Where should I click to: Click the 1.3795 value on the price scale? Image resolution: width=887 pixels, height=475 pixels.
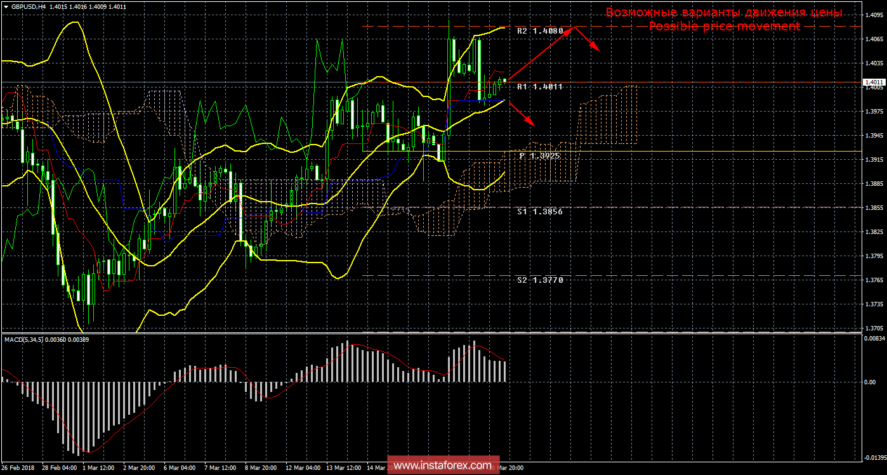[873, 256]
